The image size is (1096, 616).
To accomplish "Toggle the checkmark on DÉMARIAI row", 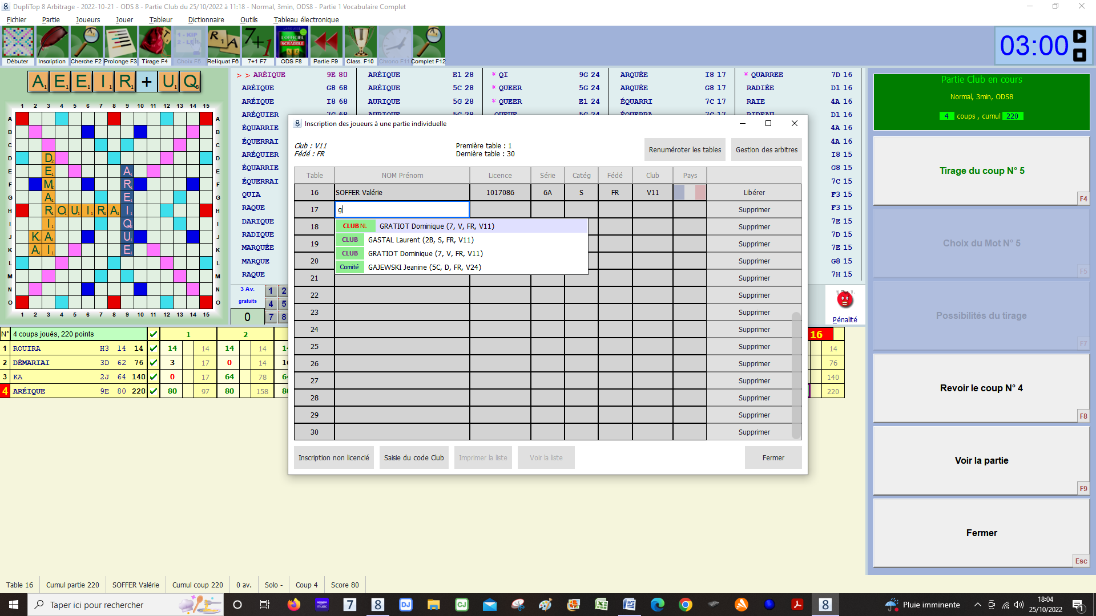I will [x=153, y=363].
